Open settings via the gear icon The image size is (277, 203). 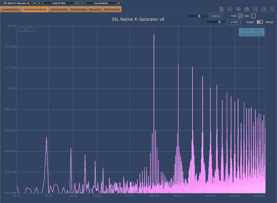pos(272,9)
